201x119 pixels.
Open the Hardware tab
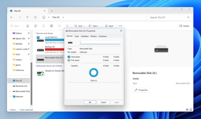coord(85,36)
